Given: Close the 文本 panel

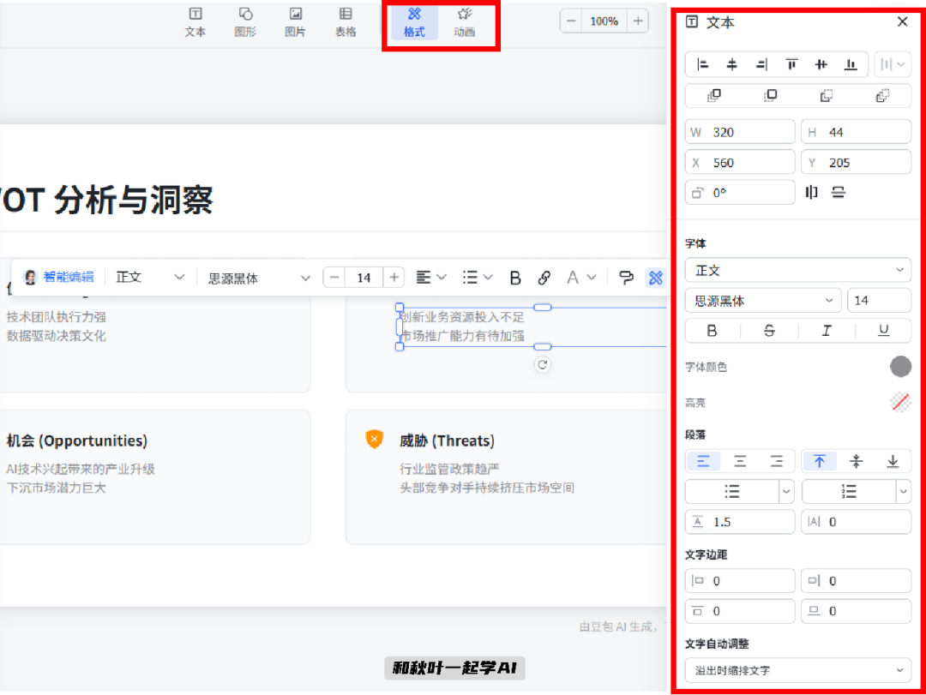Looking at the screenshot, I should 902,21.
